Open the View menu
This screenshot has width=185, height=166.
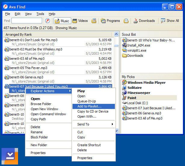click(x=28, y=14)
